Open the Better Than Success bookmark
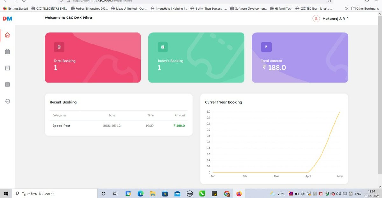Screen dimensions: 382x198 tap(209, 9)
